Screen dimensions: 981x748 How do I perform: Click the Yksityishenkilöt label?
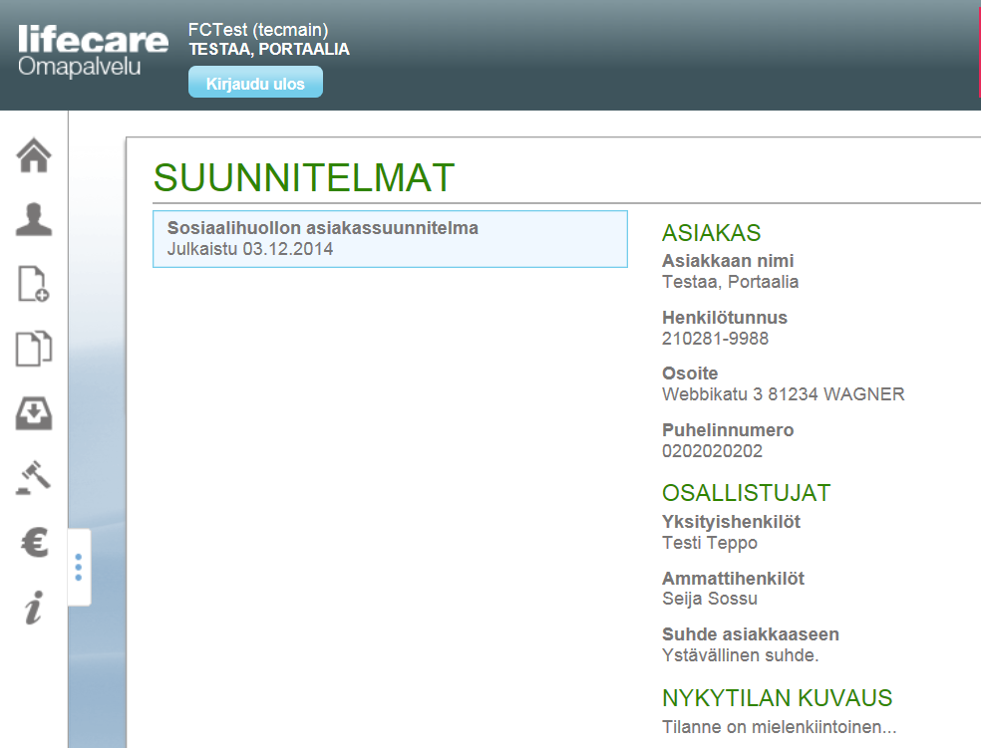coord(731,522)
